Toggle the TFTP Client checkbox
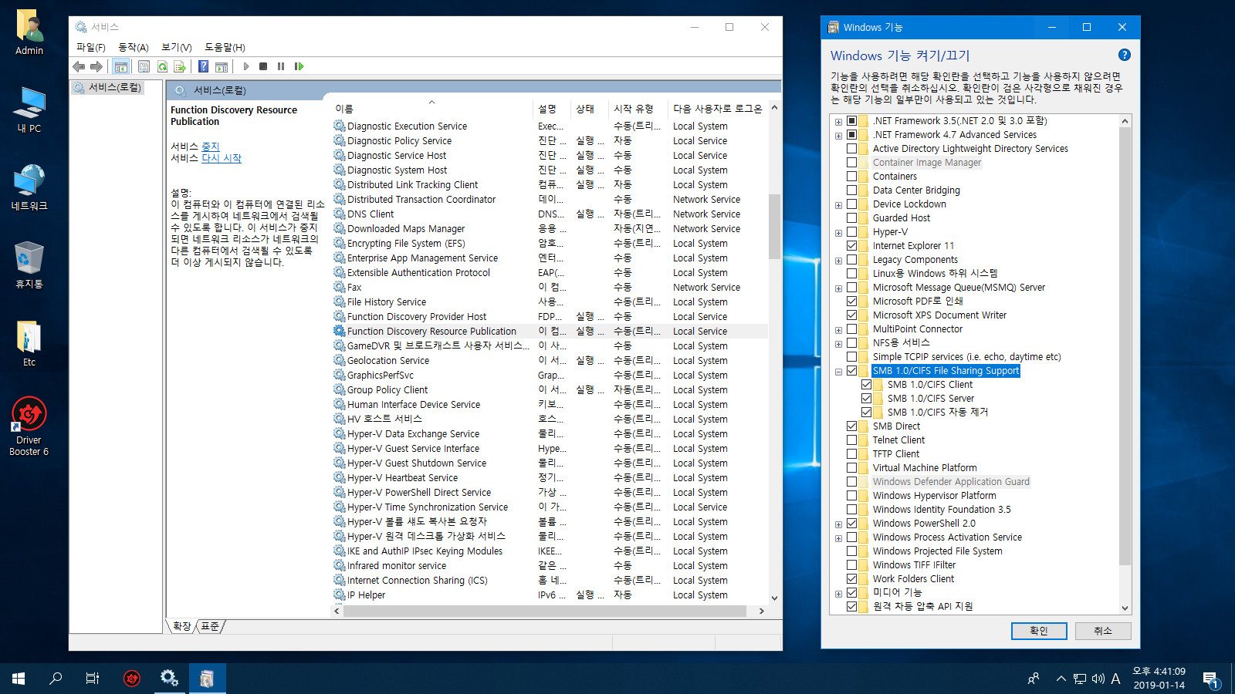 click(x=852, y=454)
